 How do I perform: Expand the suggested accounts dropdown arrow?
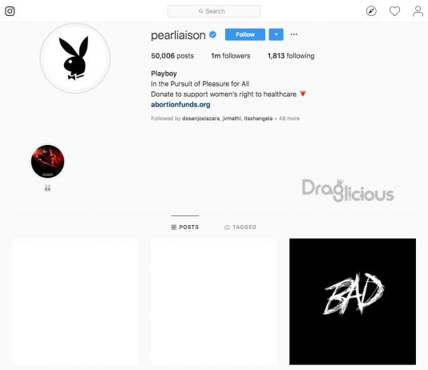pos(276,34)
